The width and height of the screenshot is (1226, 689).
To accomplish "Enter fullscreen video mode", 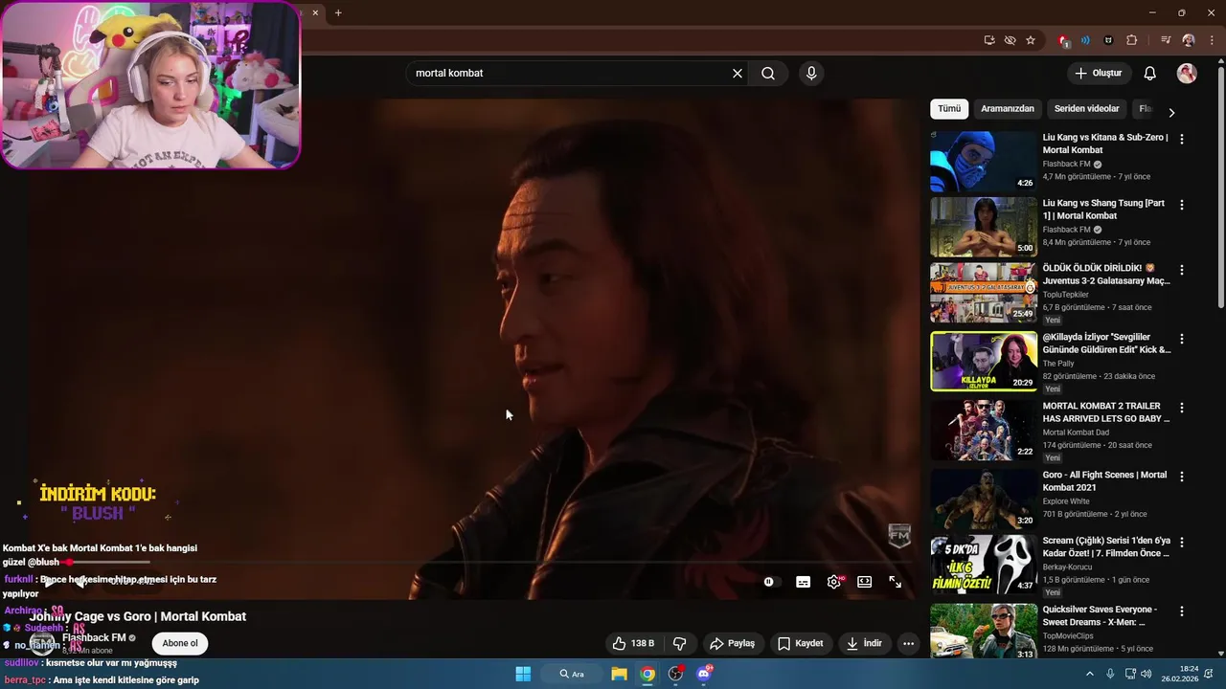I will [896, 582].
